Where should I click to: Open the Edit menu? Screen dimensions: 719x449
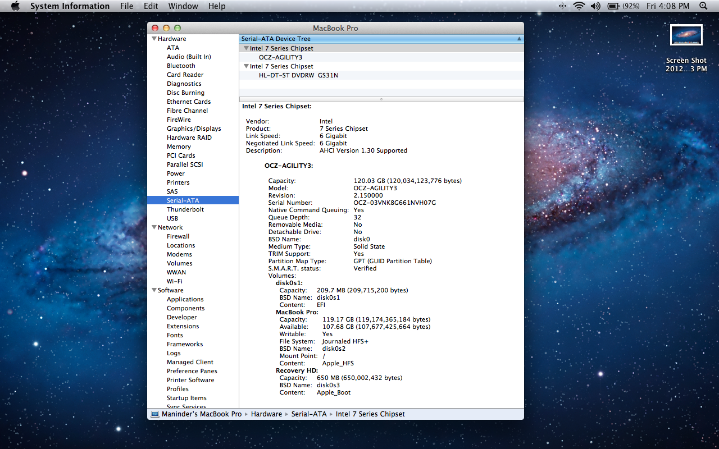pyautogui.click(x=151, y=6)
